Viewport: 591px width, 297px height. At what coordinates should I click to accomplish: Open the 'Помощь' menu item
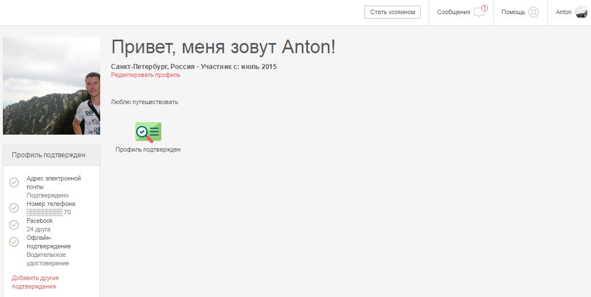(x=513, y=12)
